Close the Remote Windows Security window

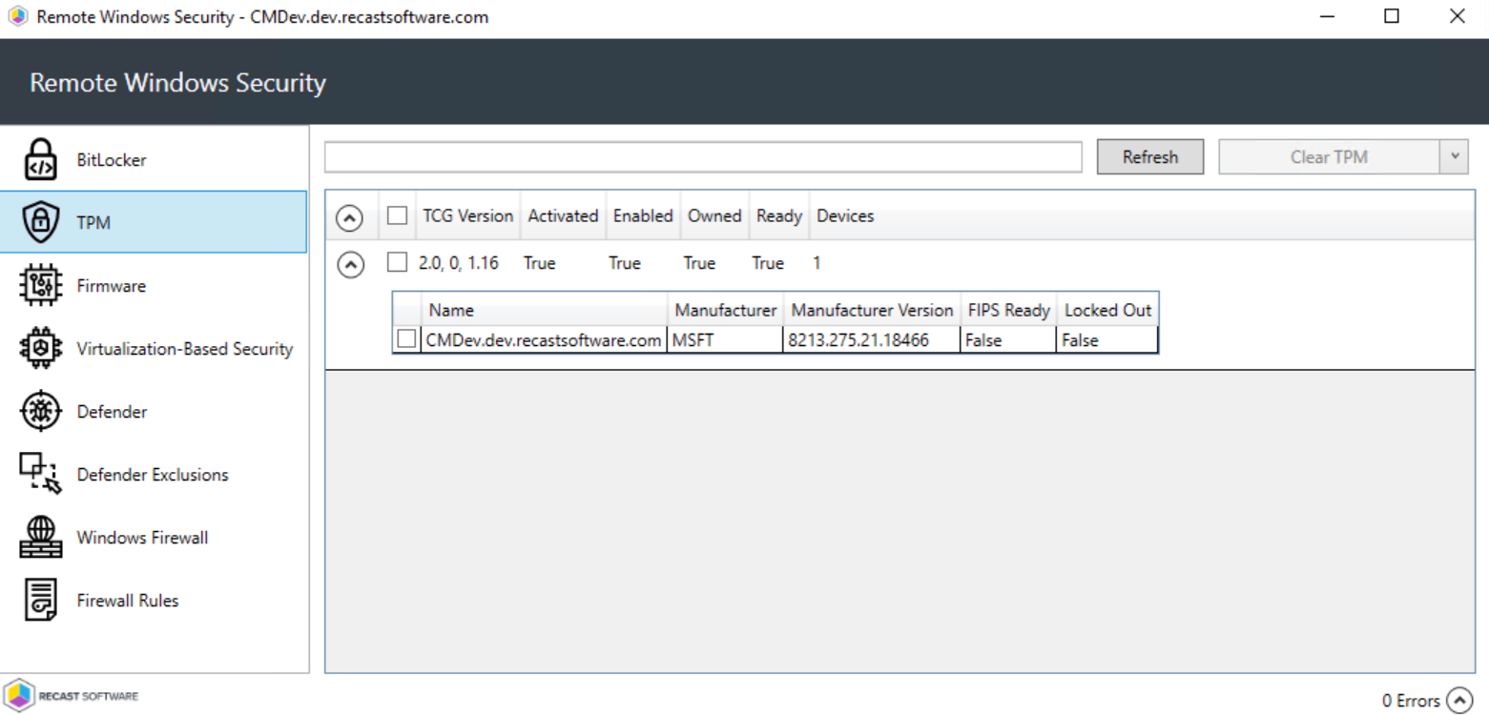coord(1457,17)
